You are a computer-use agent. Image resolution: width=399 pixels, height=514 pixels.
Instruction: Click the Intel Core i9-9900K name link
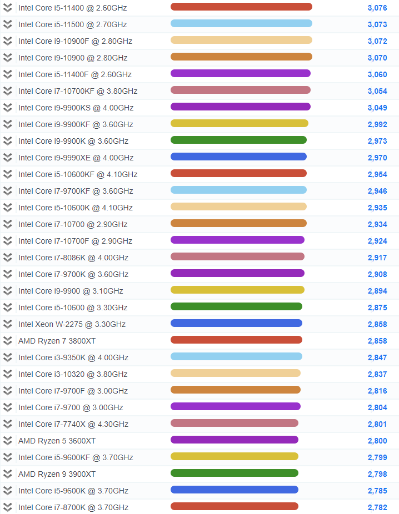coord(73,141)
